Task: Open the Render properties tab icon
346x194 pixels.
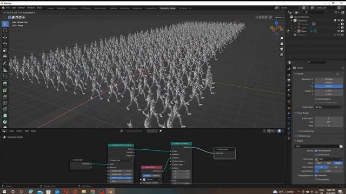Action: (289, 75)
